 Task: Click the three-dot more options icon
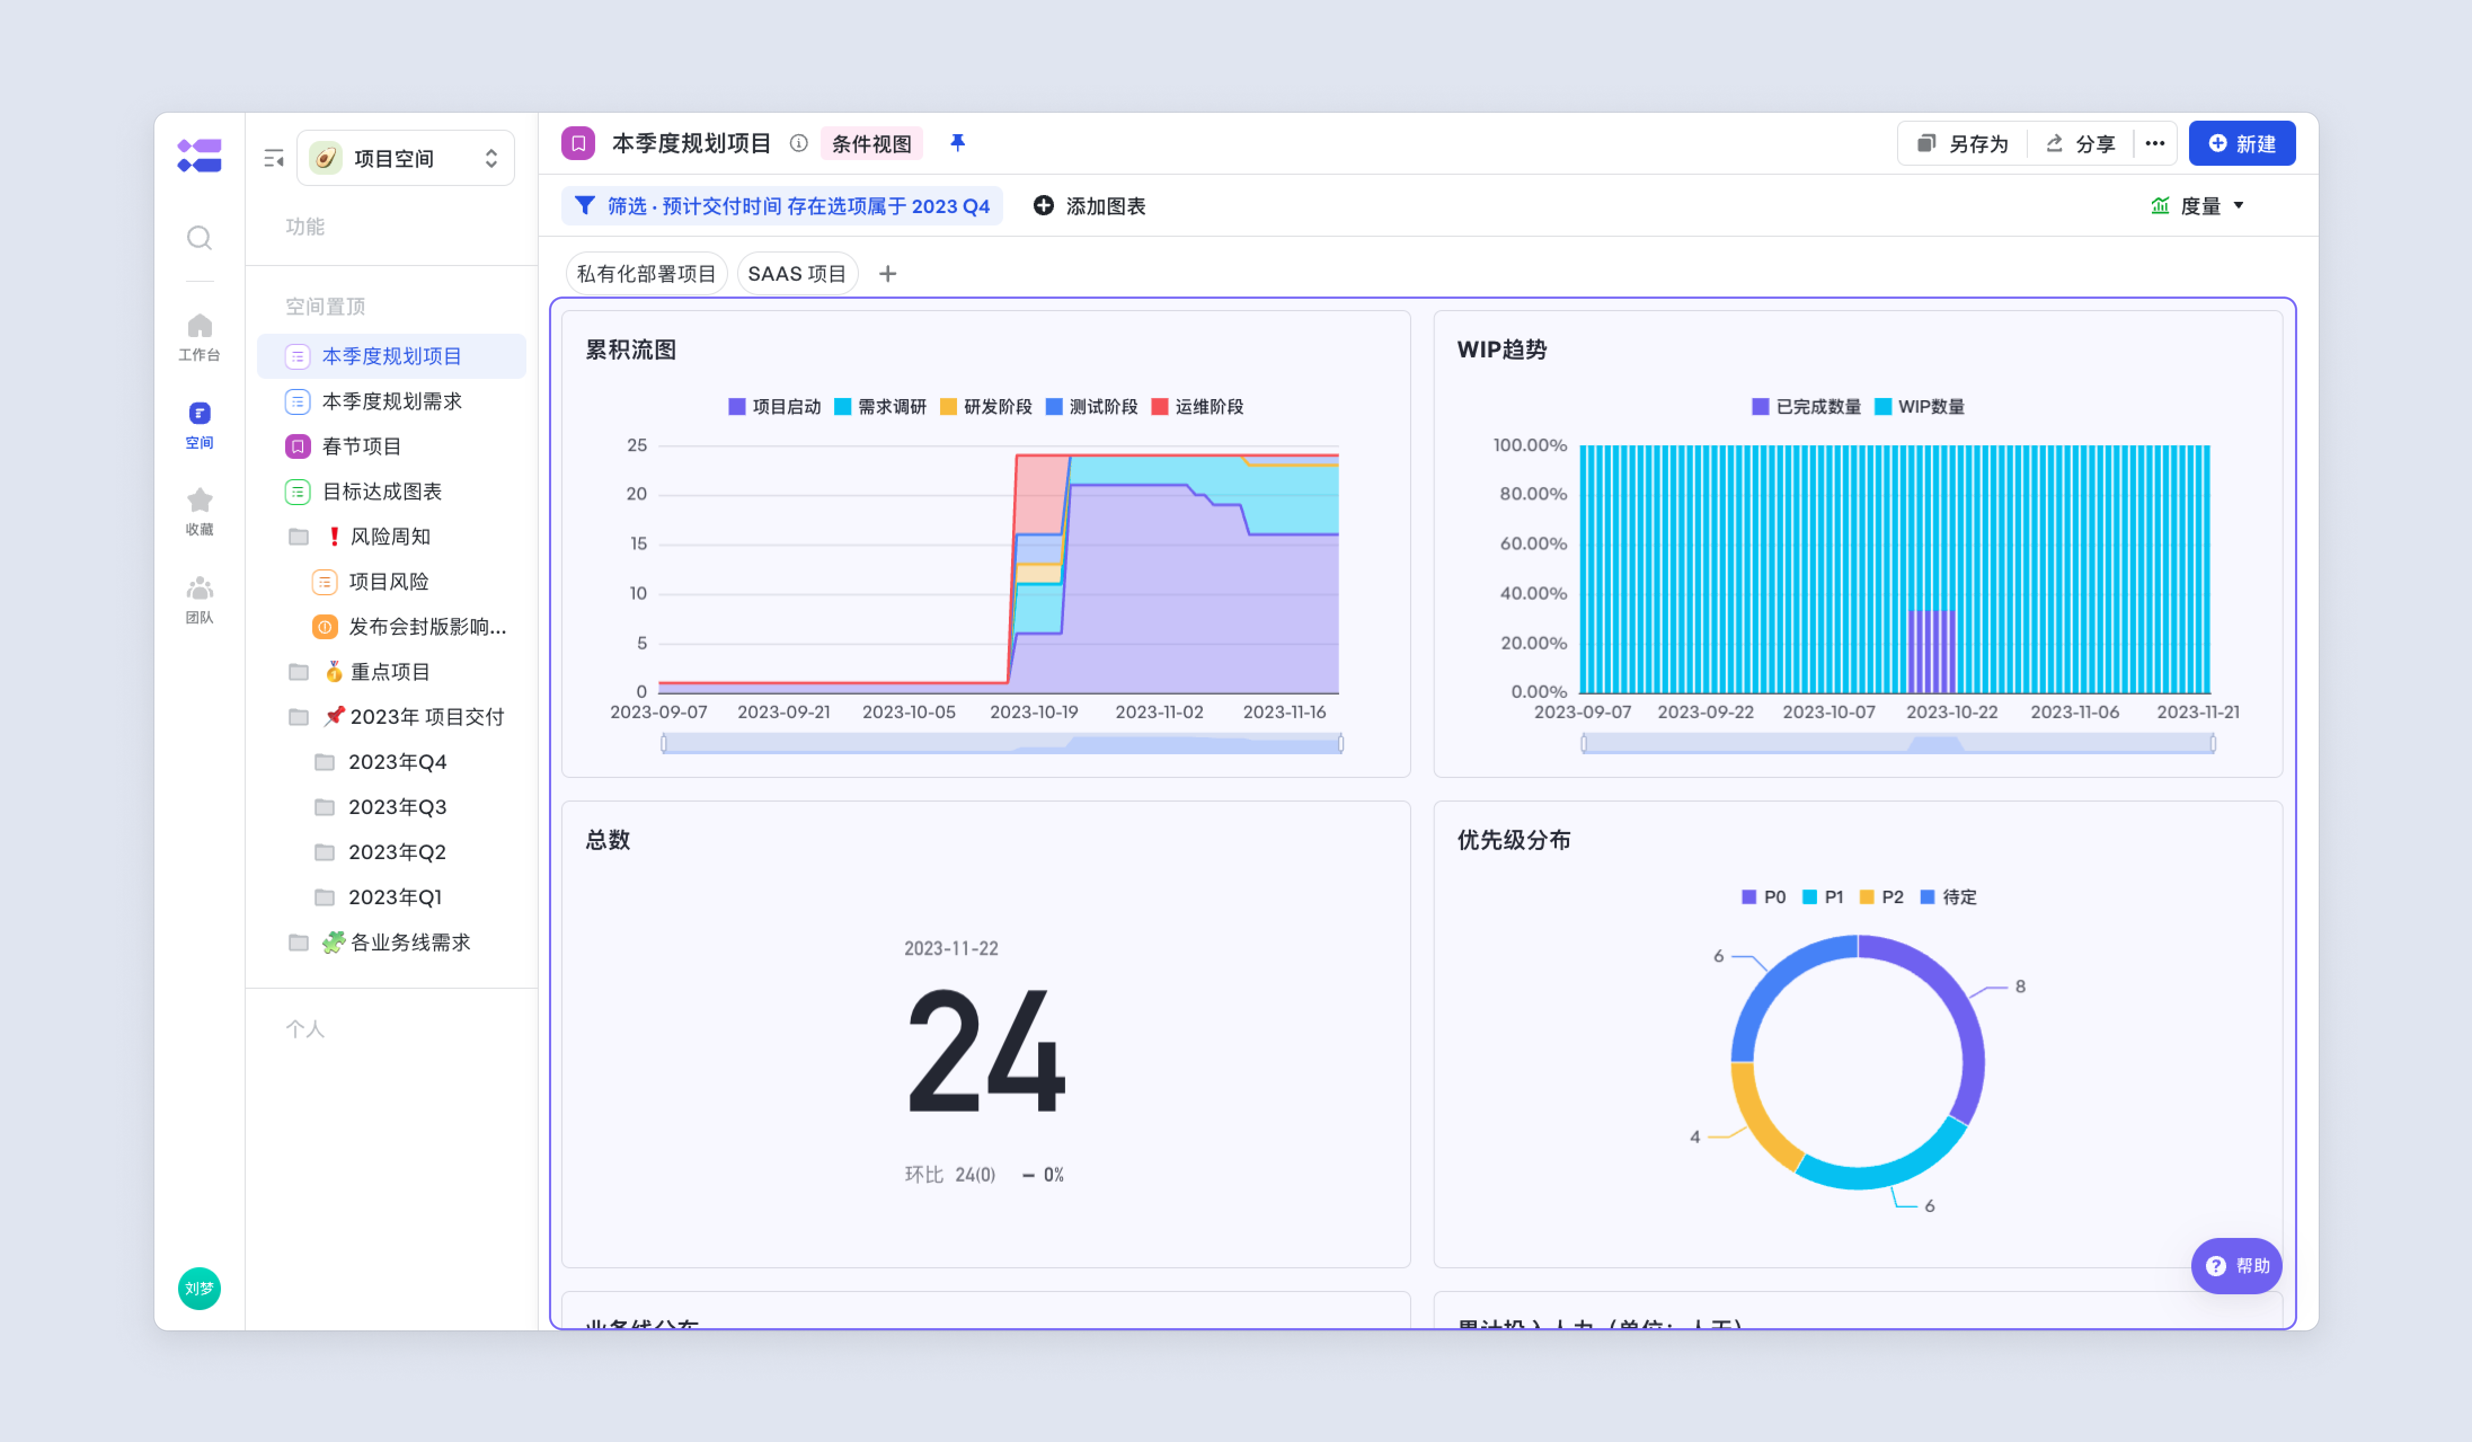2154,143
